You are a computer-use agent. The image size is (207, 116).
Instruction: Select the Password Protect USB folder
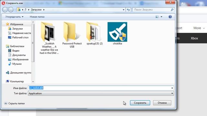click(72, 35)
